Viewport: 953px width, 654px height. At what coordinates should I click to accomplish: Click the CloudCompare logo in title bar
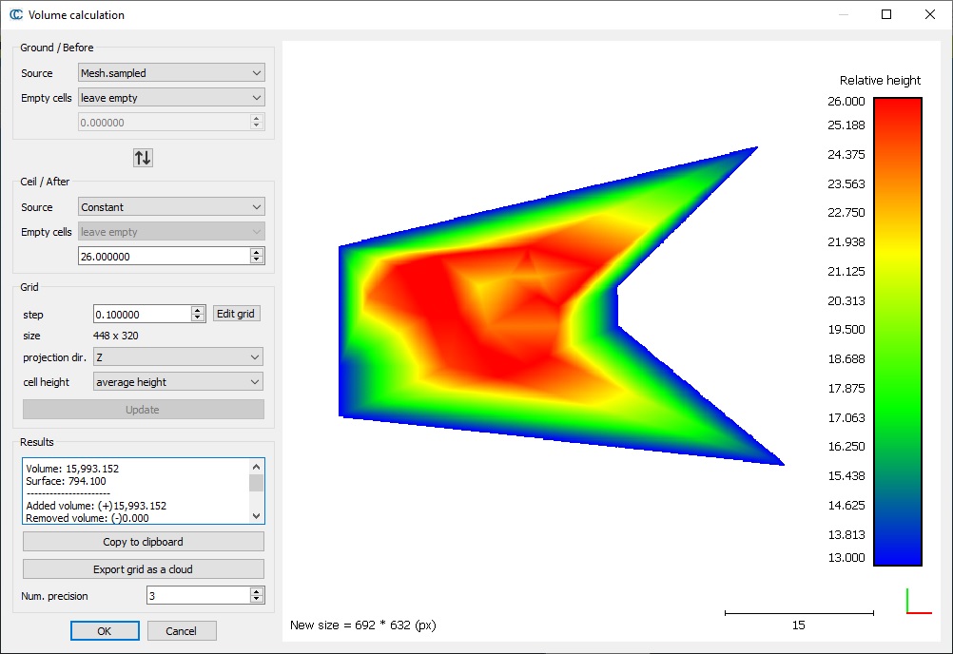click(x=15, y=15)
